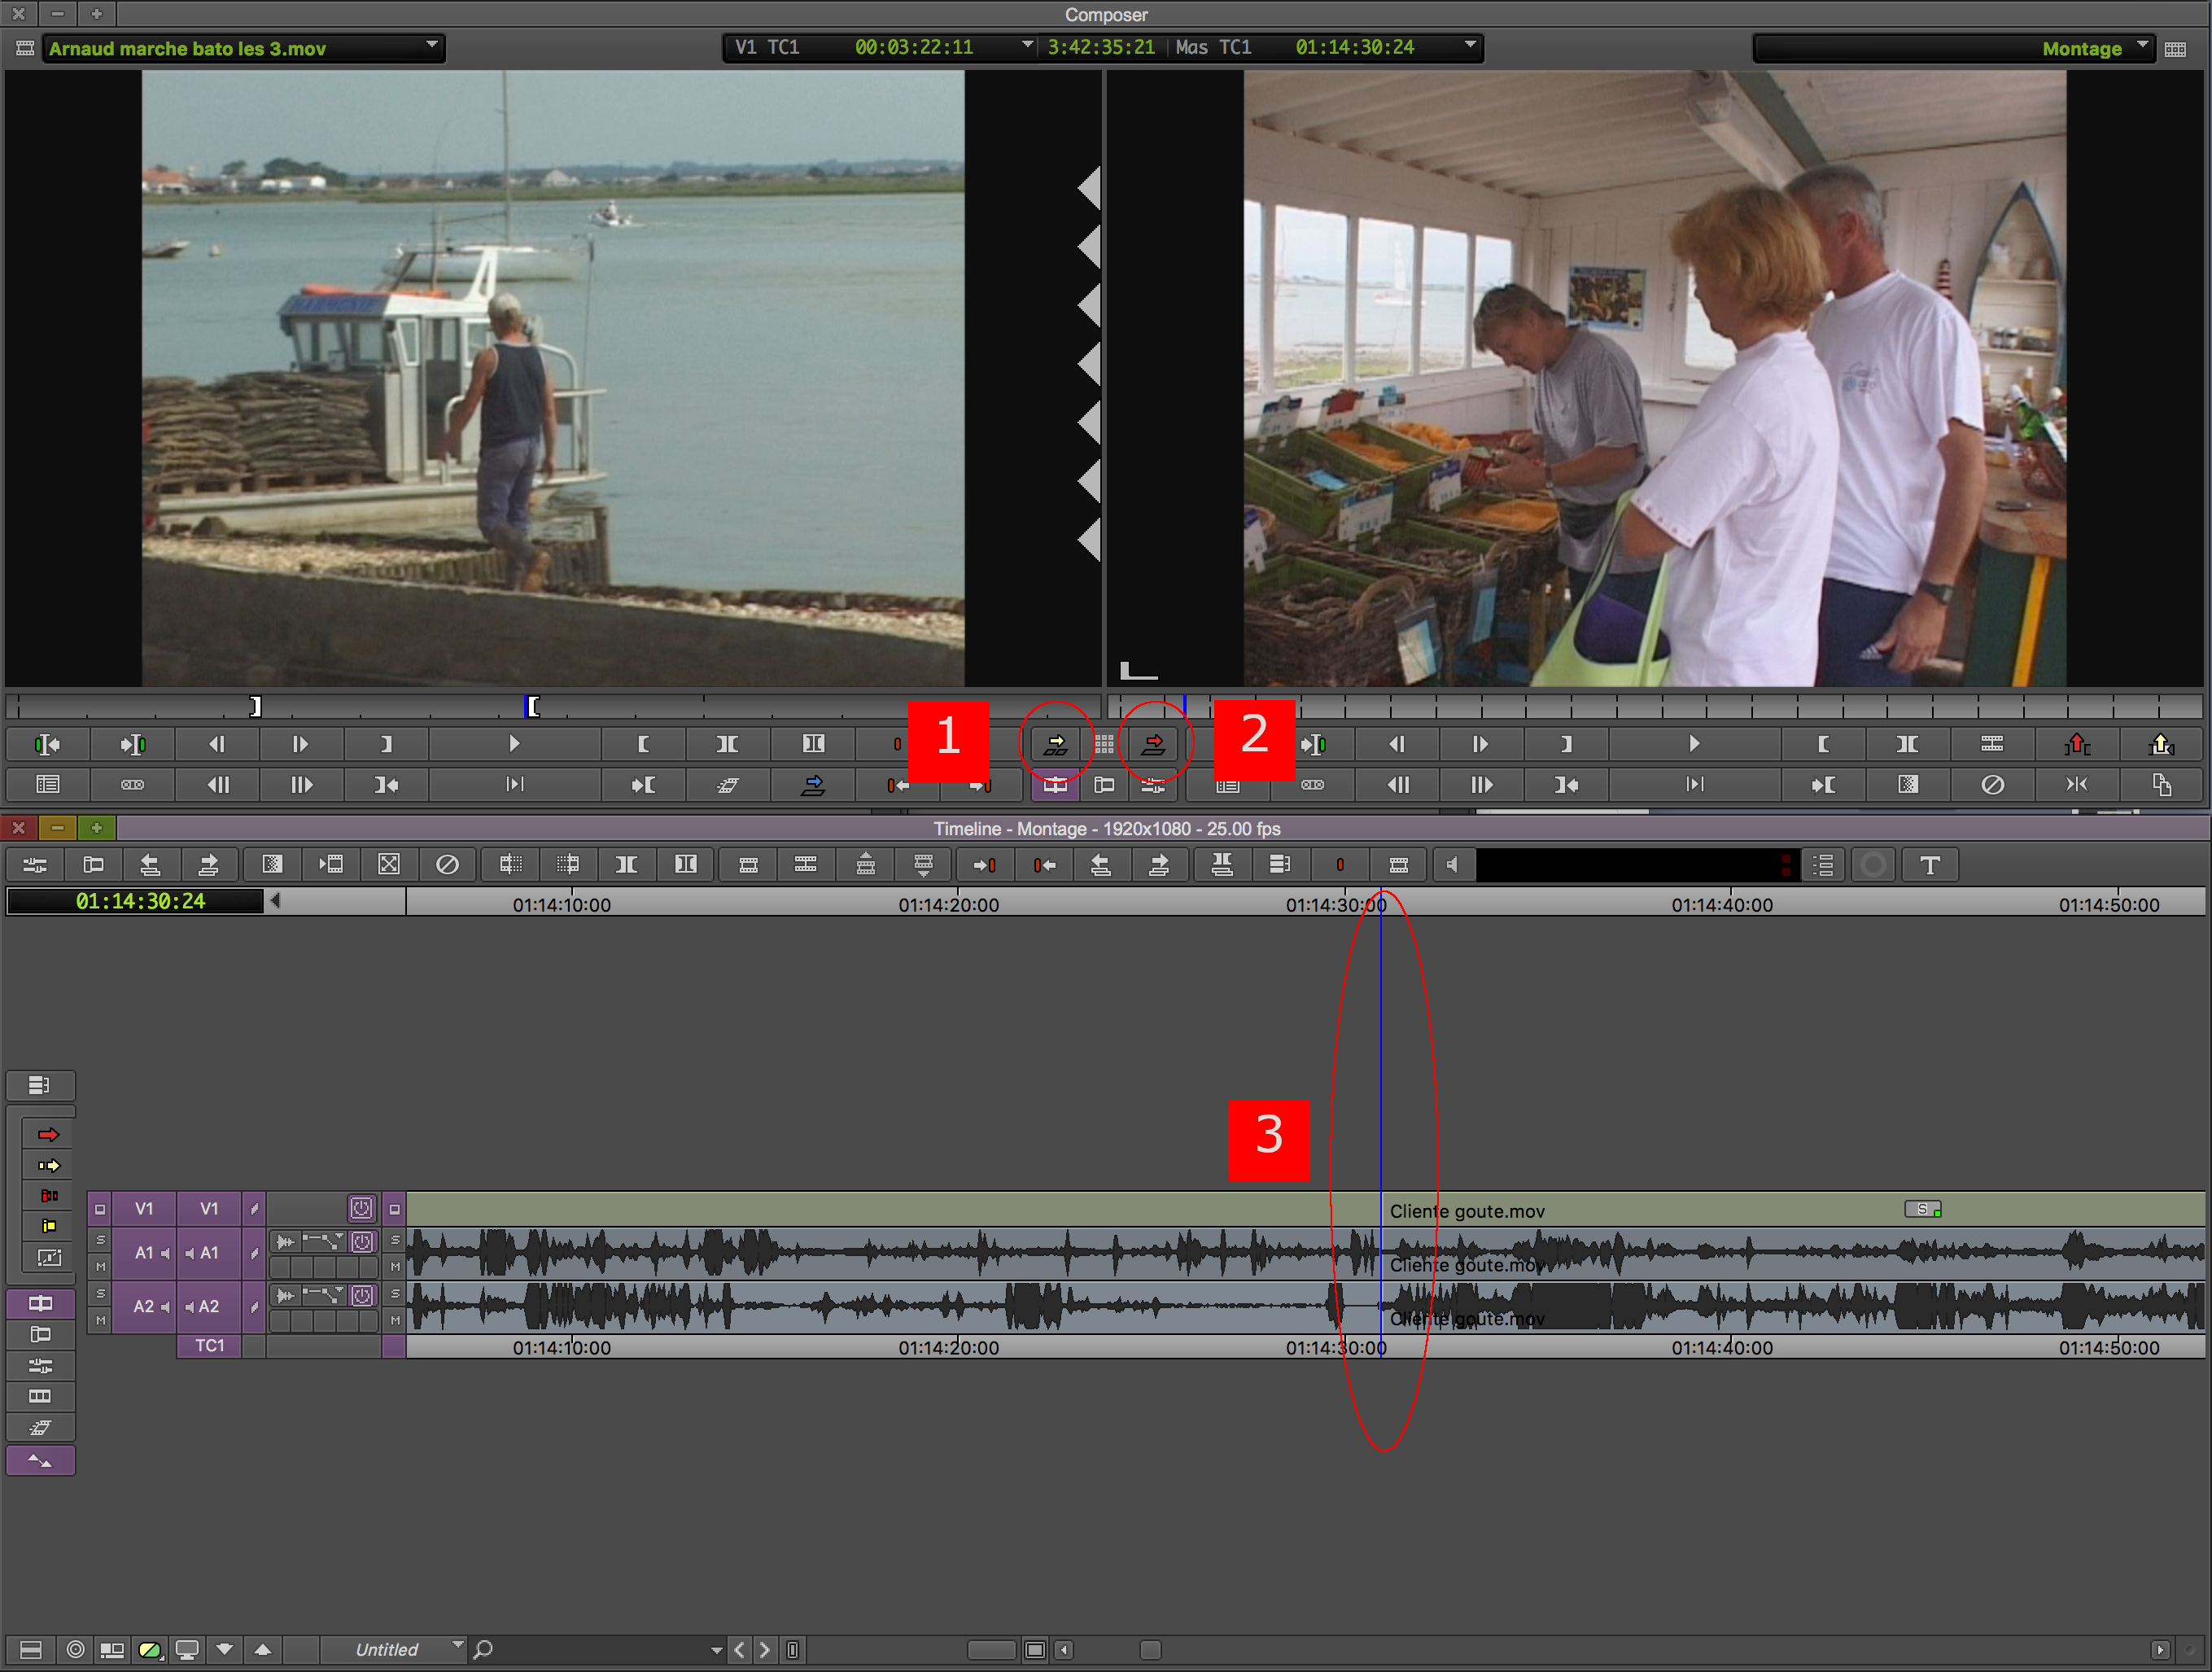
Task: Open the timeline Fast Menu
Action: (30, 1650)
